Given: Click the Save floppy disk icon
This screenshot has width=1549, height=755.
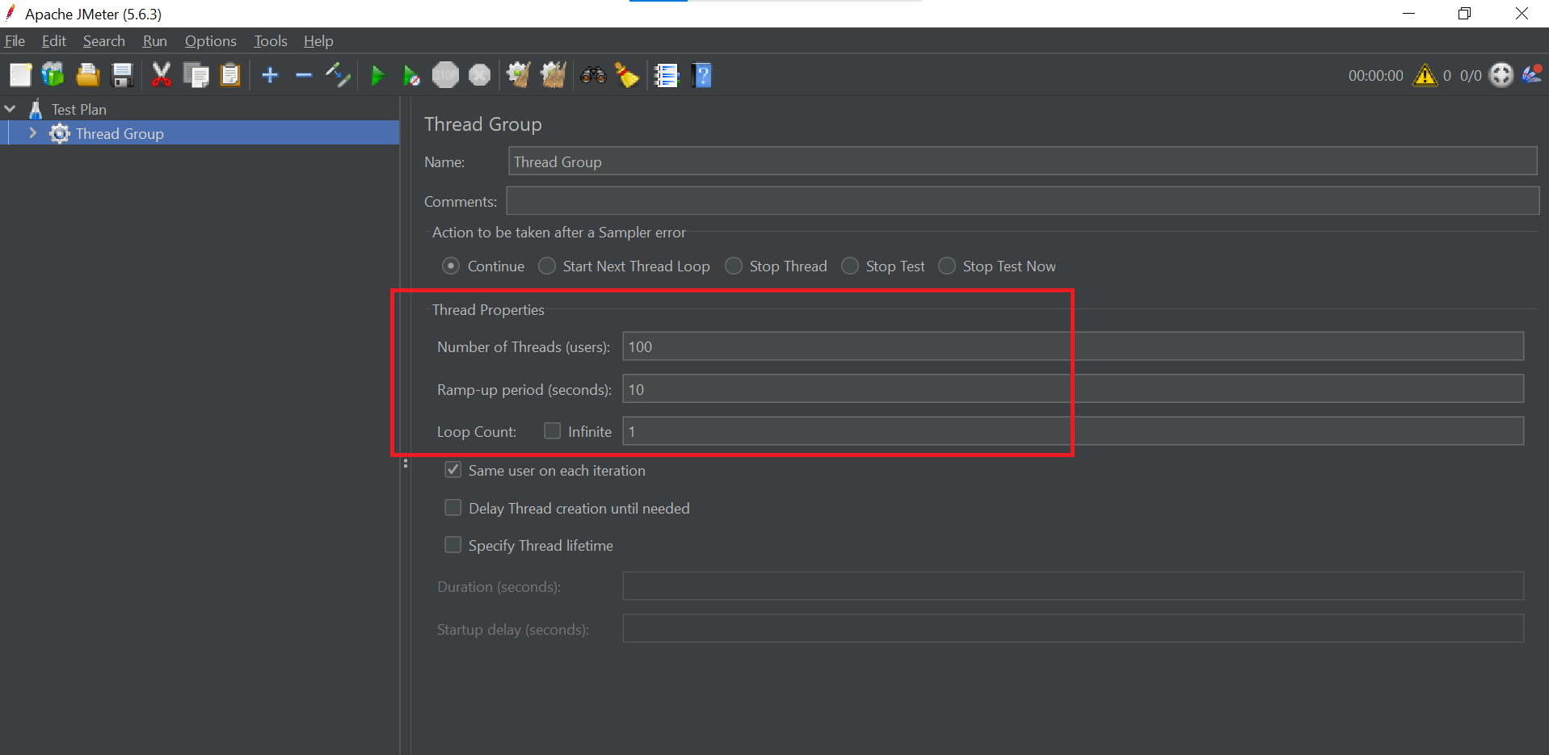Looking at the screenshot, I should coord(122,76).
